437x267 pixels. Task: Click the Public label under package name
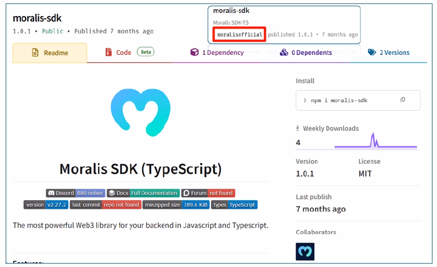click(52, 31)
